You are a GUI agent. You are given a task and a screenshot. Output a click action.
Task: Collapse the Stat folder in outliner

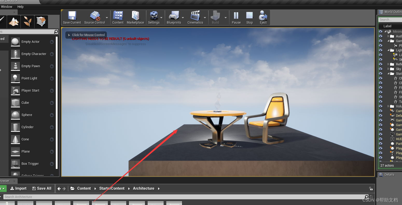[388, 74]
